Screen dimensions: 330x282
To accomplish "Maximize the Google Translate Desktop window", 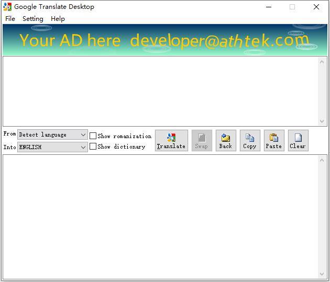I will (292, 7).
